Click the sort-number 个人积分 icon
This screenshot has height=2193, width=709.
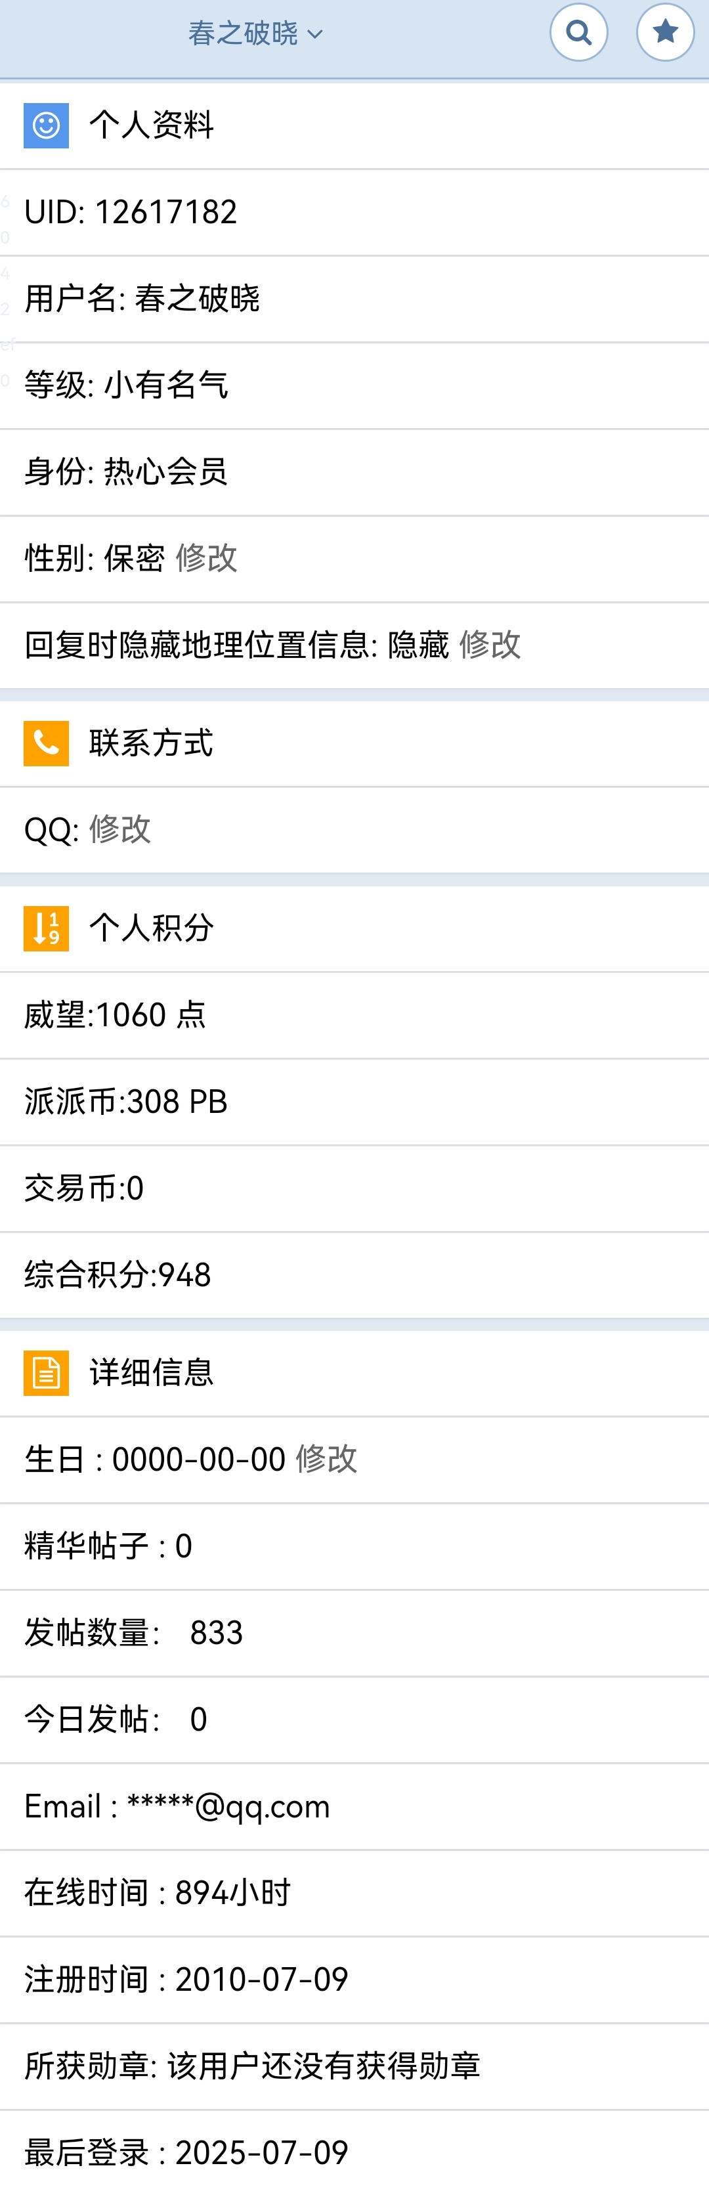pyautogui.click(x=46, y=928)
